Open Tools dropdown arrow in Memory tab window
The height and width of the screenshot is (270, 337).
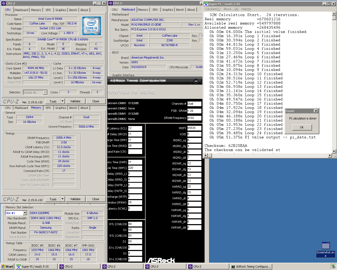[x=62, y=199]
